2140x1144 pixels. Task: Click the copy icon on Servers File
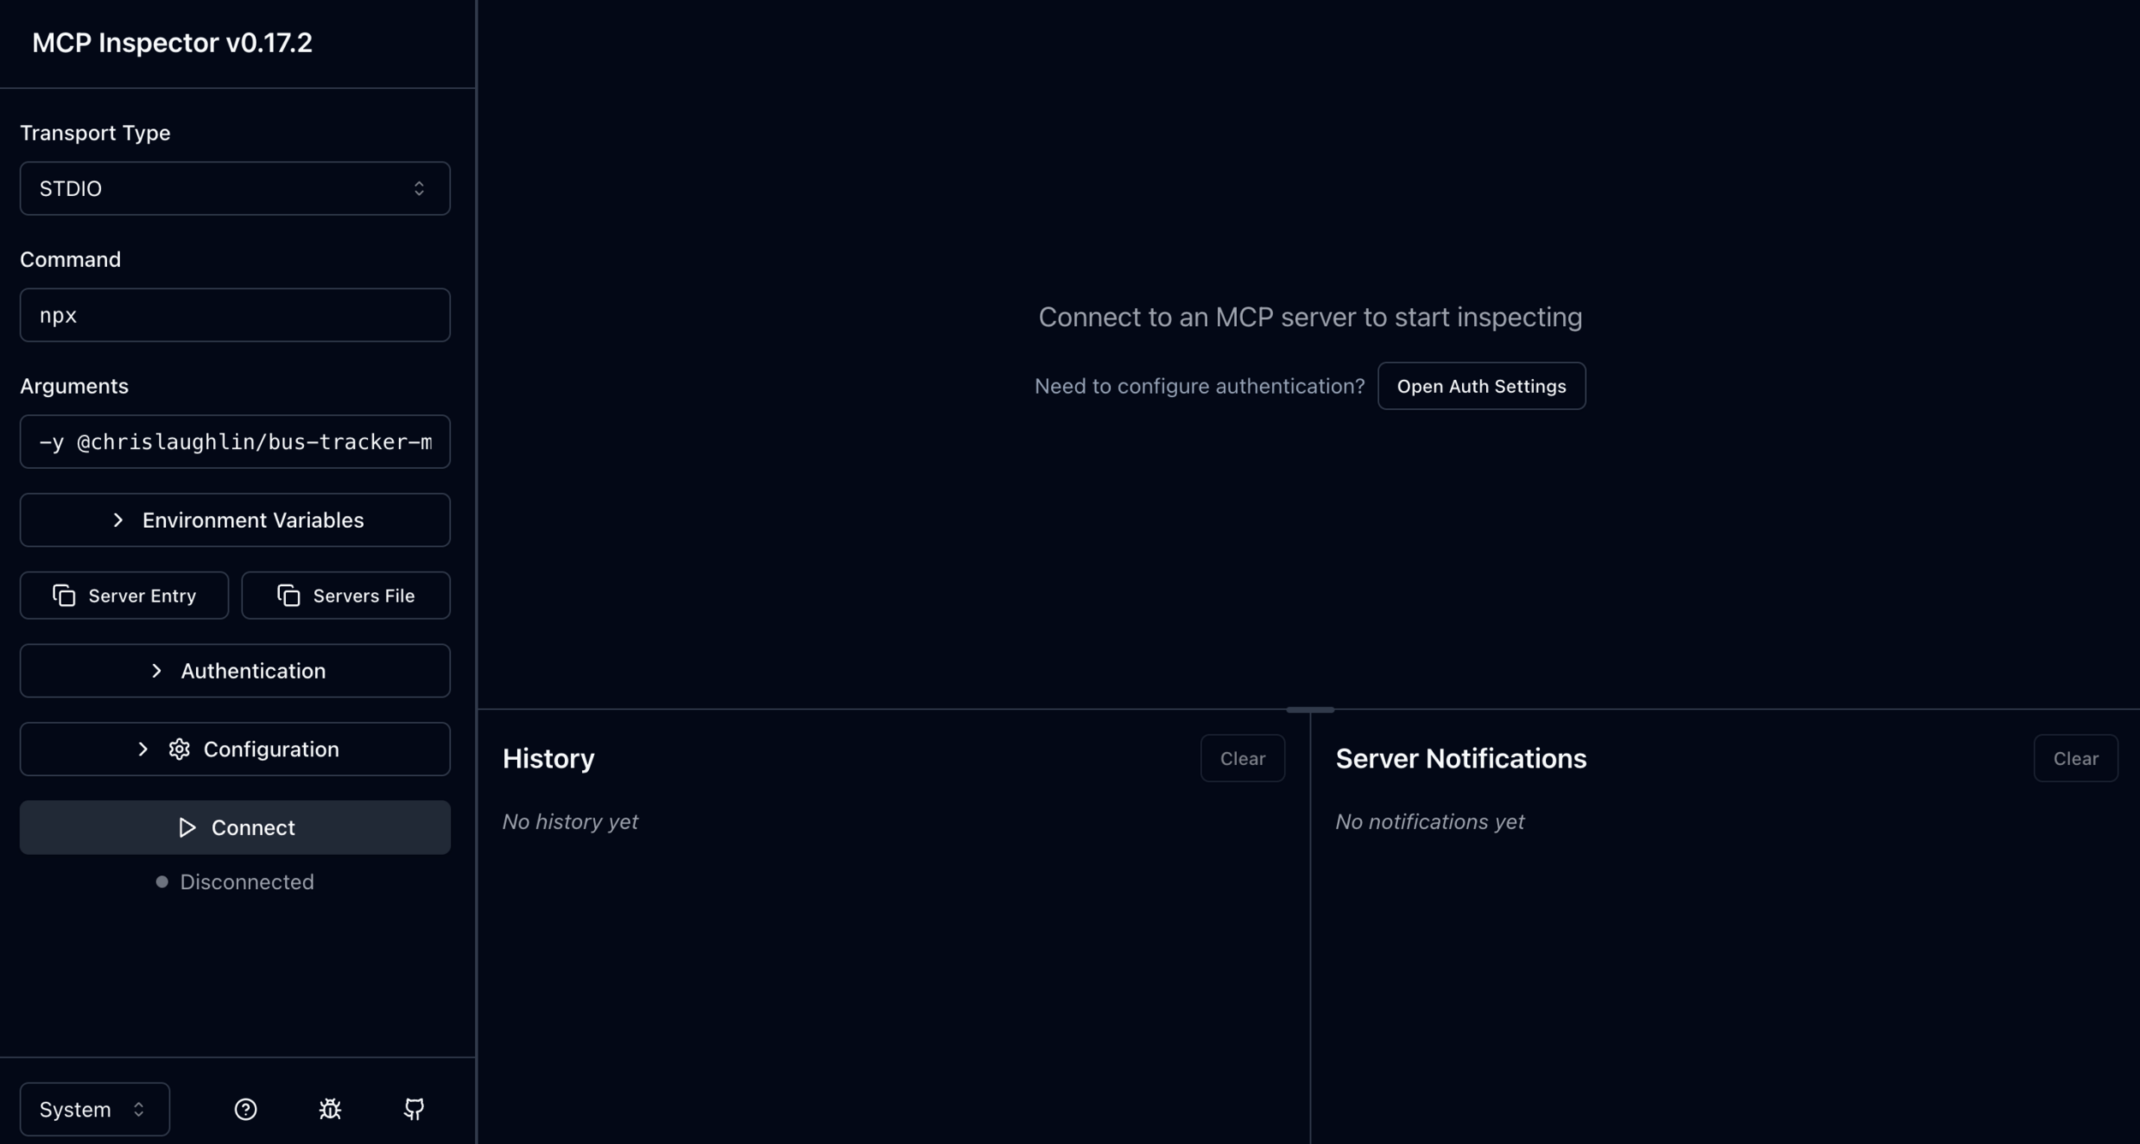pos(288,596)
